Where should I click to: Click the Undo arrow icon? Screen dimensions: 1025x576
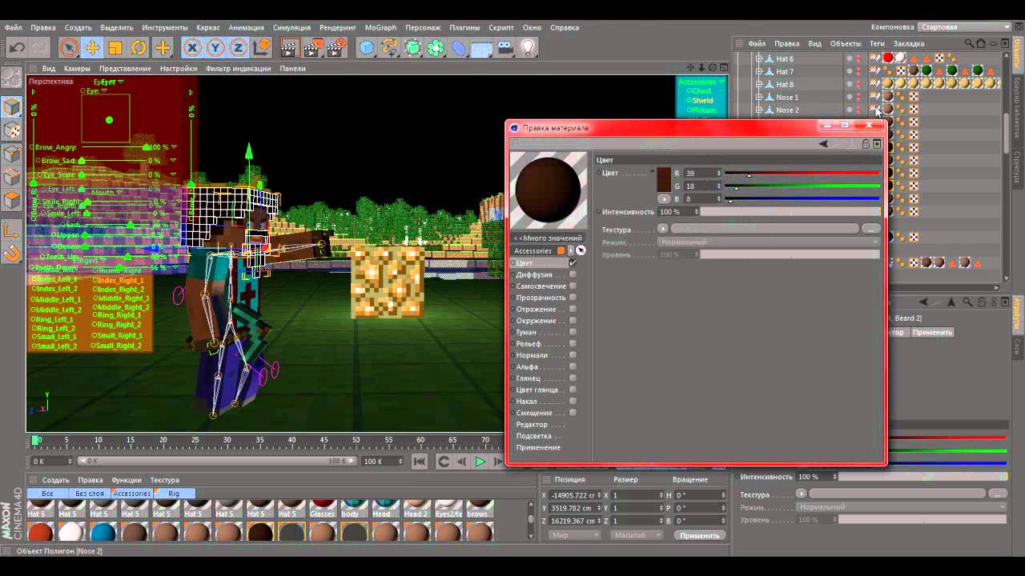coord(16,47)
